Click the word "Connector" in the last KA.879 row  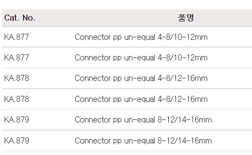pos(93,140)
